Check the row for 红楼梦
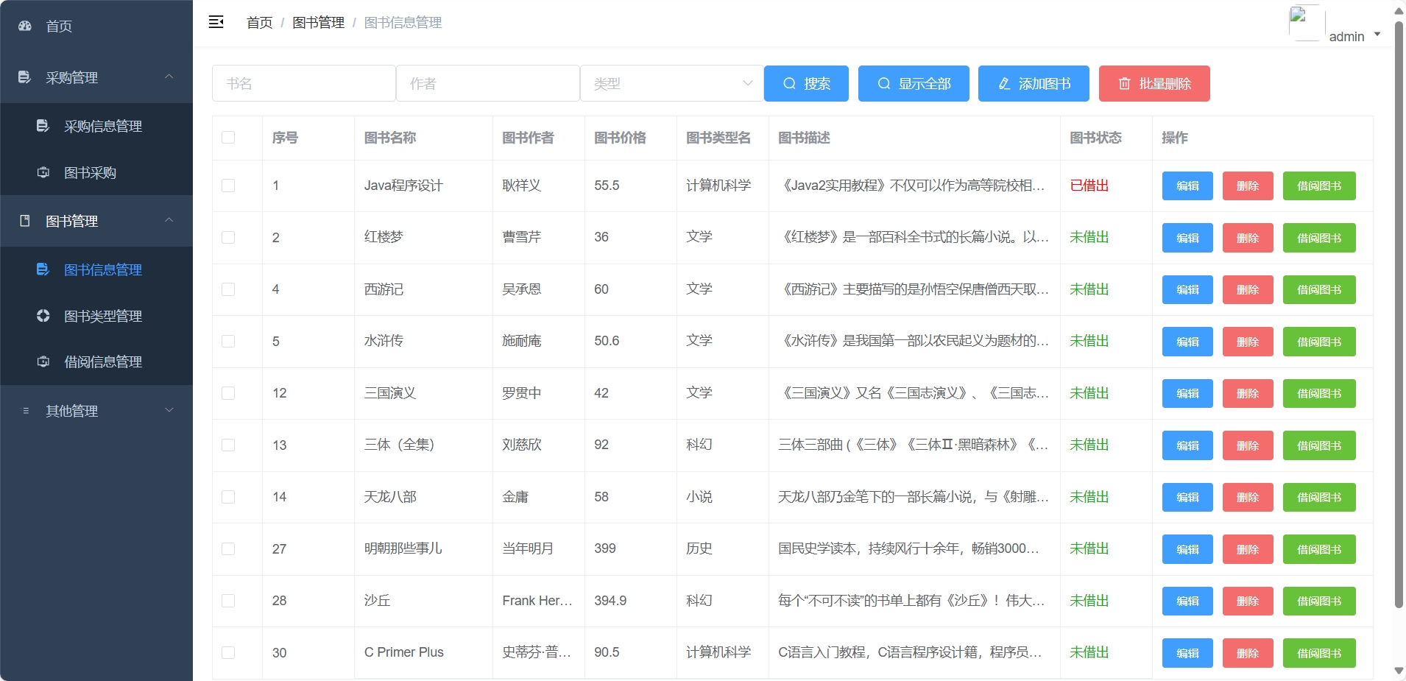1406x681 pixels. click(x=228, y=238)
